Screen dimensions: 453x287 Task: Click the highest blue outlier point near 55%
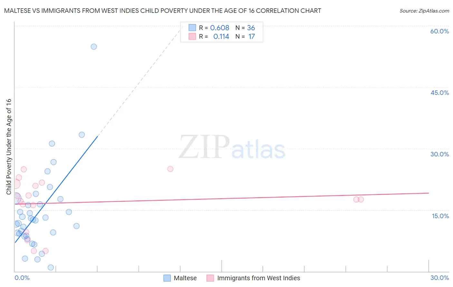pyautogui.click(x=94, y=47)
